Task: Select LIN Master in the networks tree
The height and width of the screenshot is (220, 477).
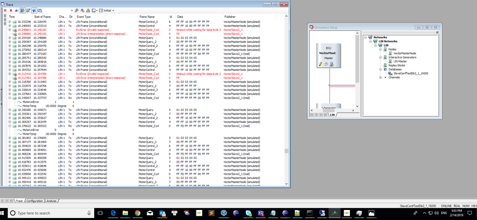Action: point(400,61)
